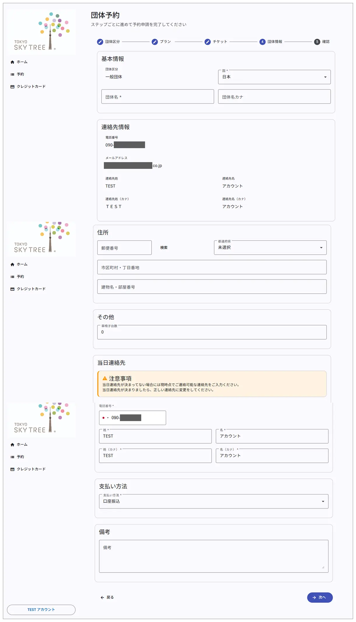Click the right arrow icon inside the 次へ button
Screen dimensions: 356x622
click(314, 598)
